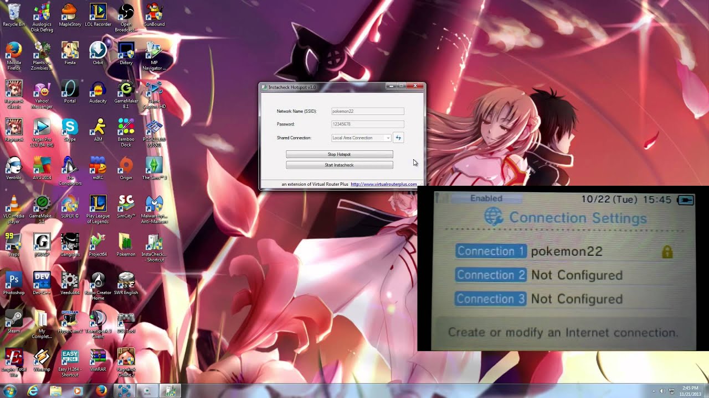Screen dimensions: 709x398
Task: Click the Recycle Bin desktop icon
Action: pyautogui.click(x=14, y=15)
